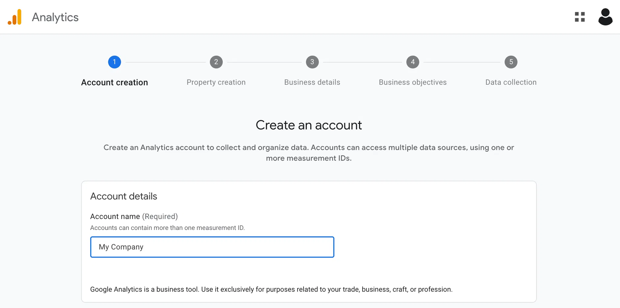Click the Create an account heading

(x=308, y=125)
